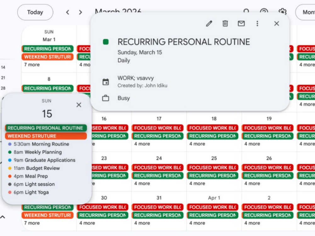Select date 26 in the grid
315x236 pixels.
pyautogui.click(x=269, y=158)
